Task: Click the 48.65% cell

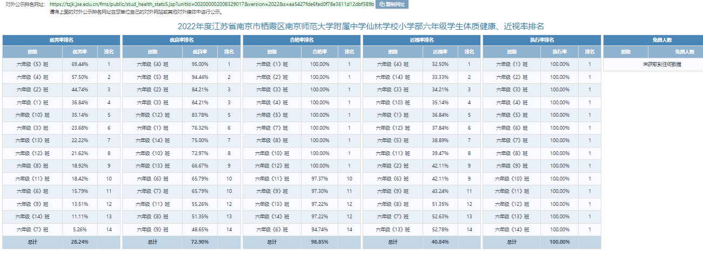Action: tap(199, 229)
